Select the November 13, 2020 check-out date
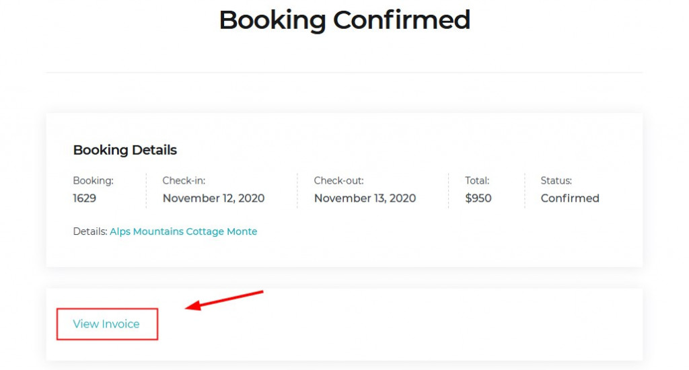Viewport: 689px width, 370px height. tap(365, 198)
